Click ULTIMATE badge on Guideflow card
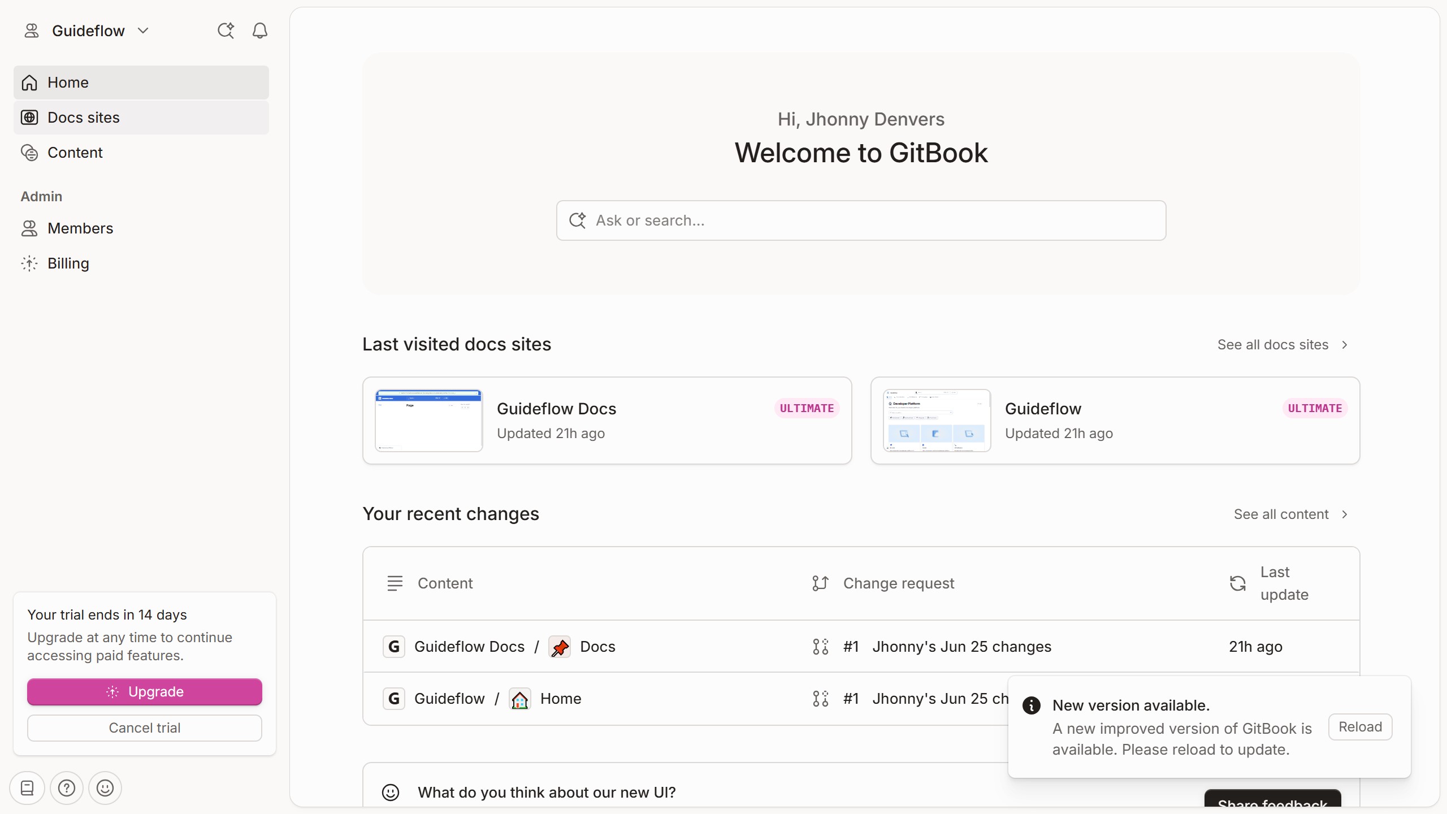 pos(1315,408)
